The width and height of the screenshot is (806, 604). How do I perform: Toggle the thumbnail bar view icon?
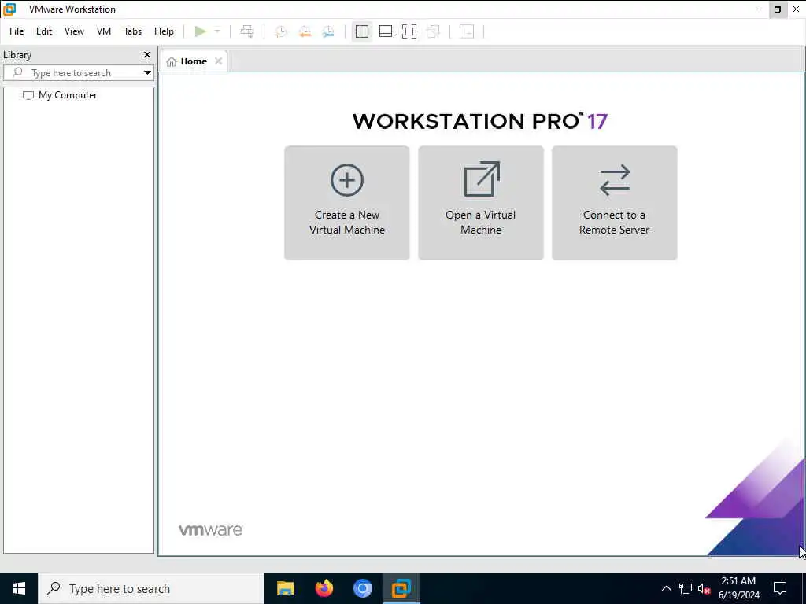[386, 31]
